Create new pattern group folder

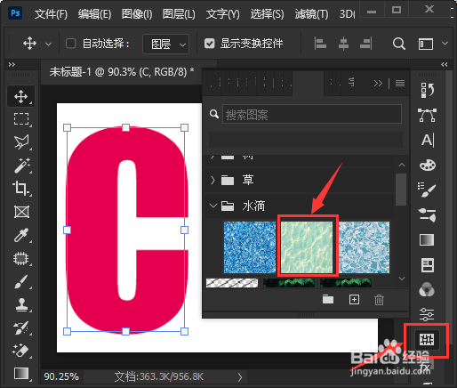328,300
